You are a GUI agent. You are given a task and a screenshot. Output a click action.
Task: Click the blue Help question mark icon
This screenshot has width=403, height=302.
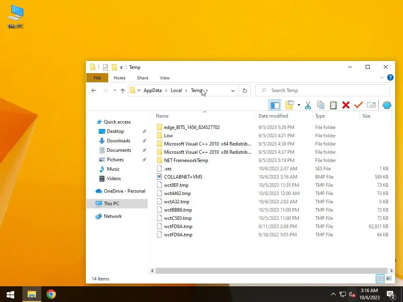point(390,77)
